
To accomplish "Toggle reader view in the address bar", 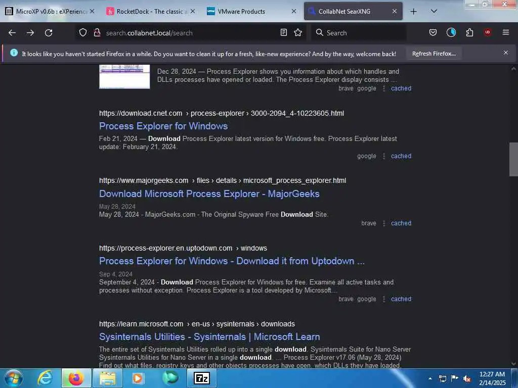I will pos(283,33).
